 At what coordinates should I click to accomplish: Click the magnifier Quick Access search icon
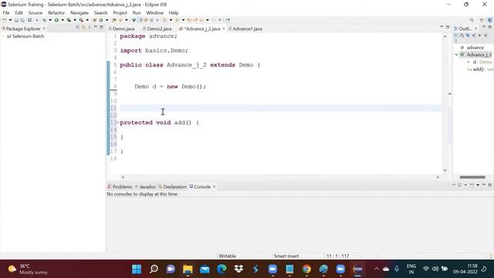tap(472, 20)
